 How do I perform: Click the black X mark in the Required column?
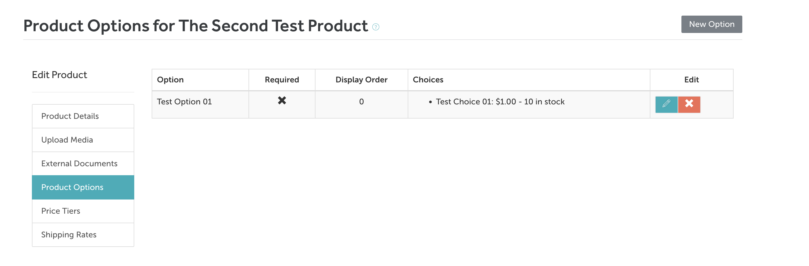tap(282, 101)
